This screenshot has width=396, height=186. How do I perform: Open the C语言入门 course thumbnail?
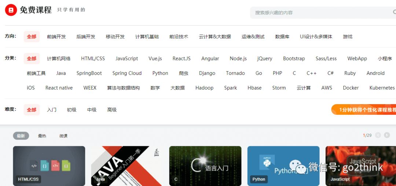(x=205, y=166)
